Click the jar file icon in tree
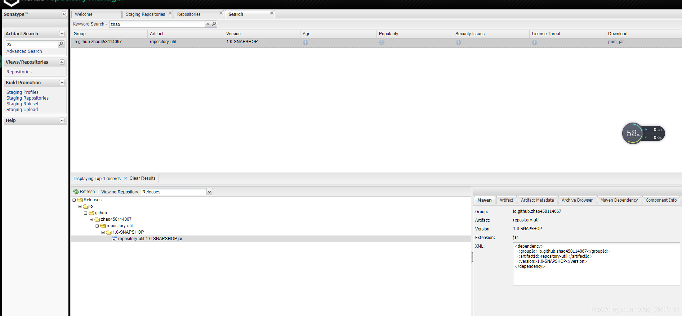The width and height of the screenshot is (682, 316). [115, 239]
